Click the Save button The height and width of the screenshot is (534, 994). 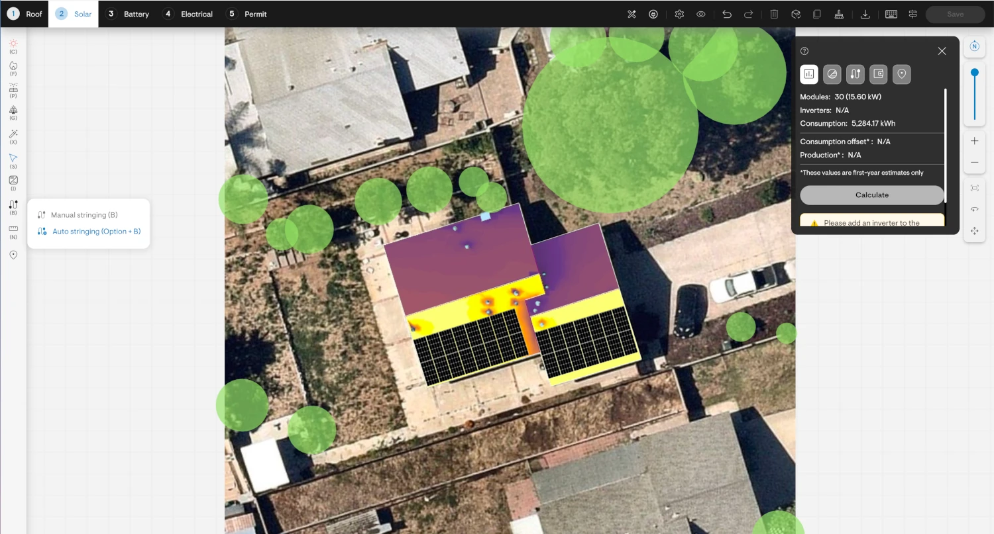(955, 14)
